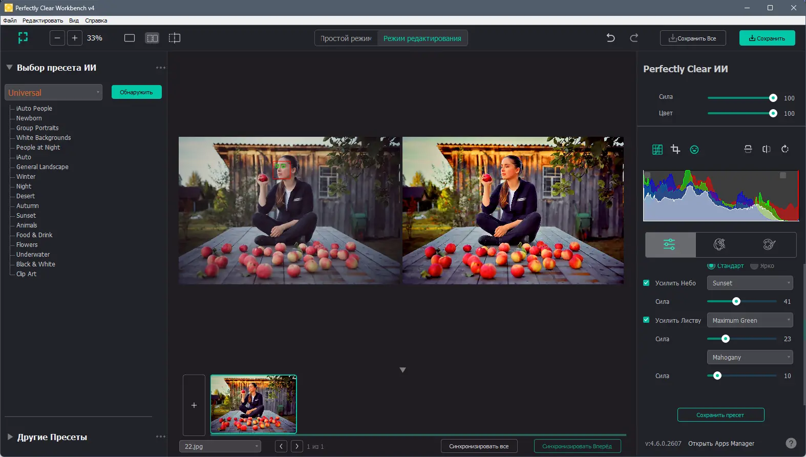Open the magic wand effects tab
Image resolution: width=806 pixels, height=457 pixels.
tap(719, 244)
